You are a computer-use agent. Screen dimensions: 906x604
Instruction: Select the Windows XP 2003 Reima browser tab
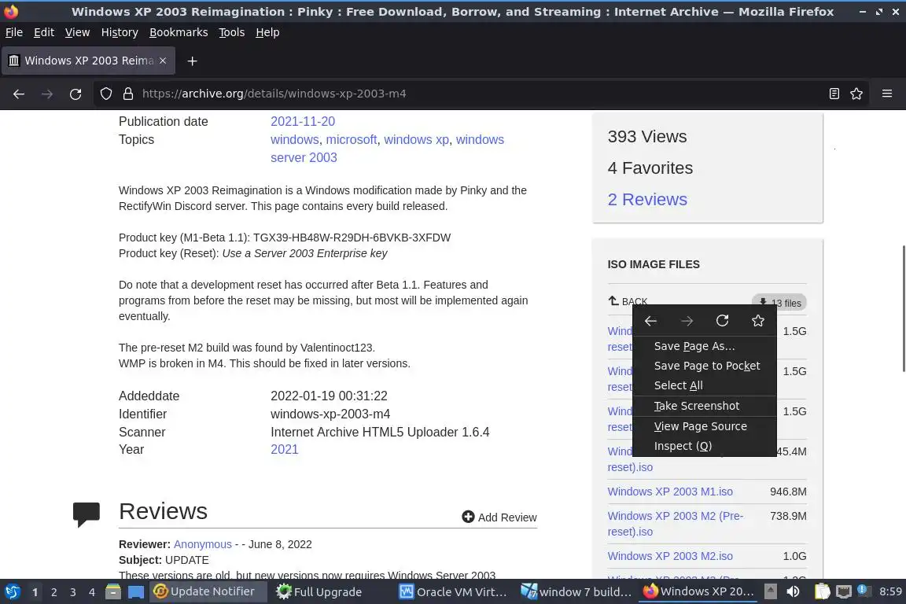[x=88, y=61]
